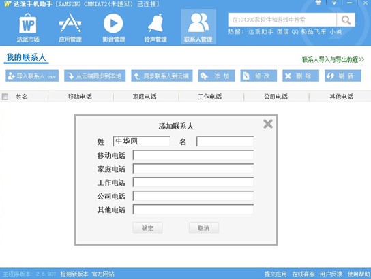The height and width of the screenshot is (279, 371).
Task: Click 检测新版本 in status bar
Action: (x=74, y=274)
